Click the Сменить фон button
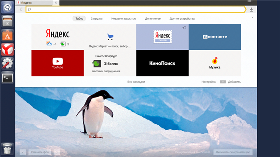280x157 pixels. point(40,152)
